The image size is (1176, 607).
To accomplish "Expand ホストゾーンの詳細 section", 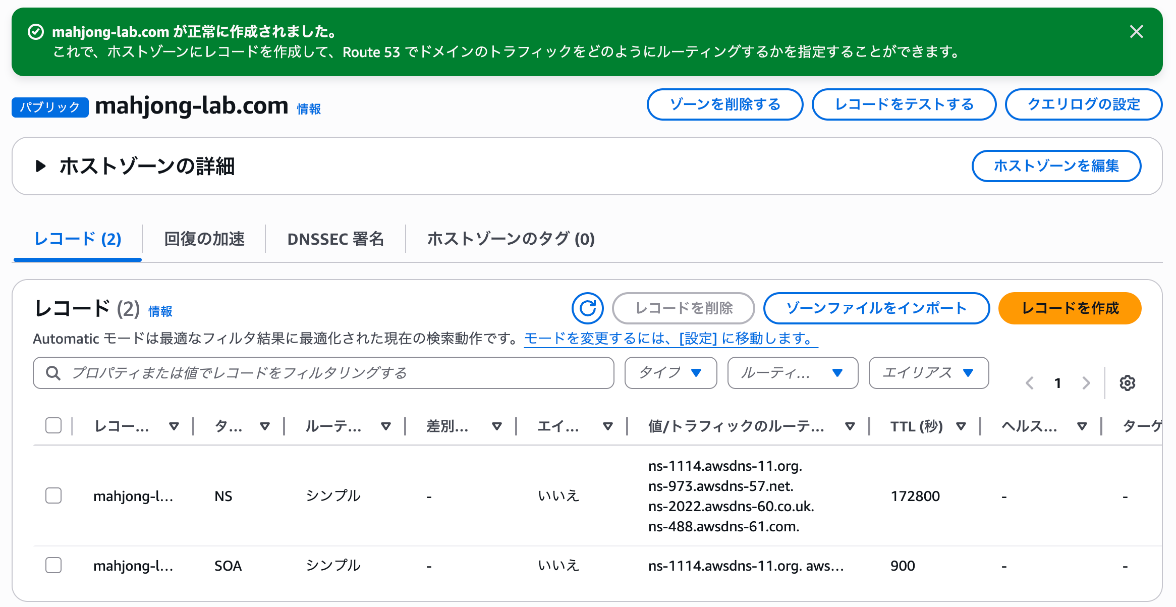I will (x=41, y=166).
